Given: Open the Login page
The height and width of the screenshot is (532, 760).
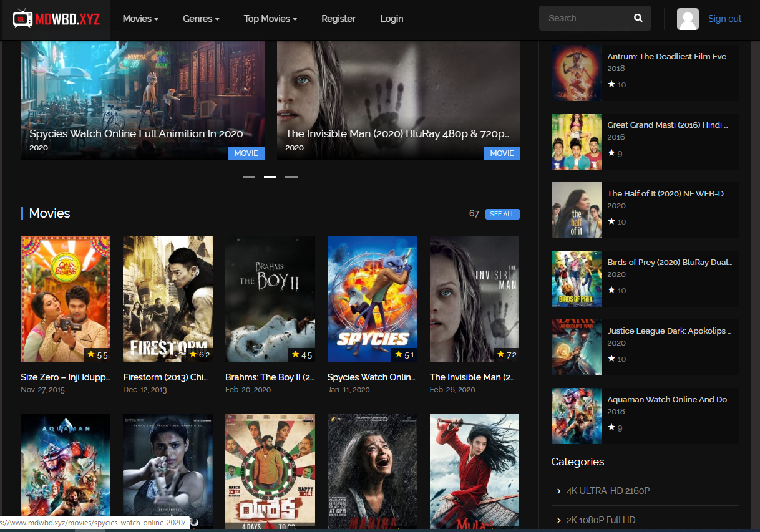Looking at the screenshot, I should pyautogui.click(x=392, y=19).
